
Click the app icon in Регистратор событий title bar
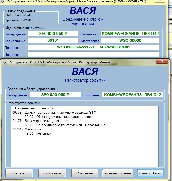tap(4, 62)
